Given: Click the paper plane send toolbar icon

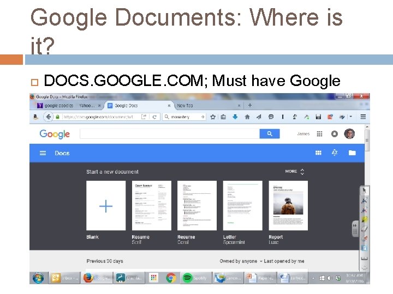Looking at the screenshot, I should 259,117.
